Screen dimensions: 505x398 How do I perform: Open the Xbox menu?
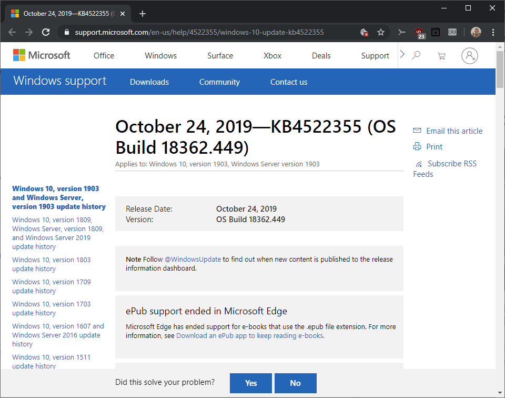272,56
